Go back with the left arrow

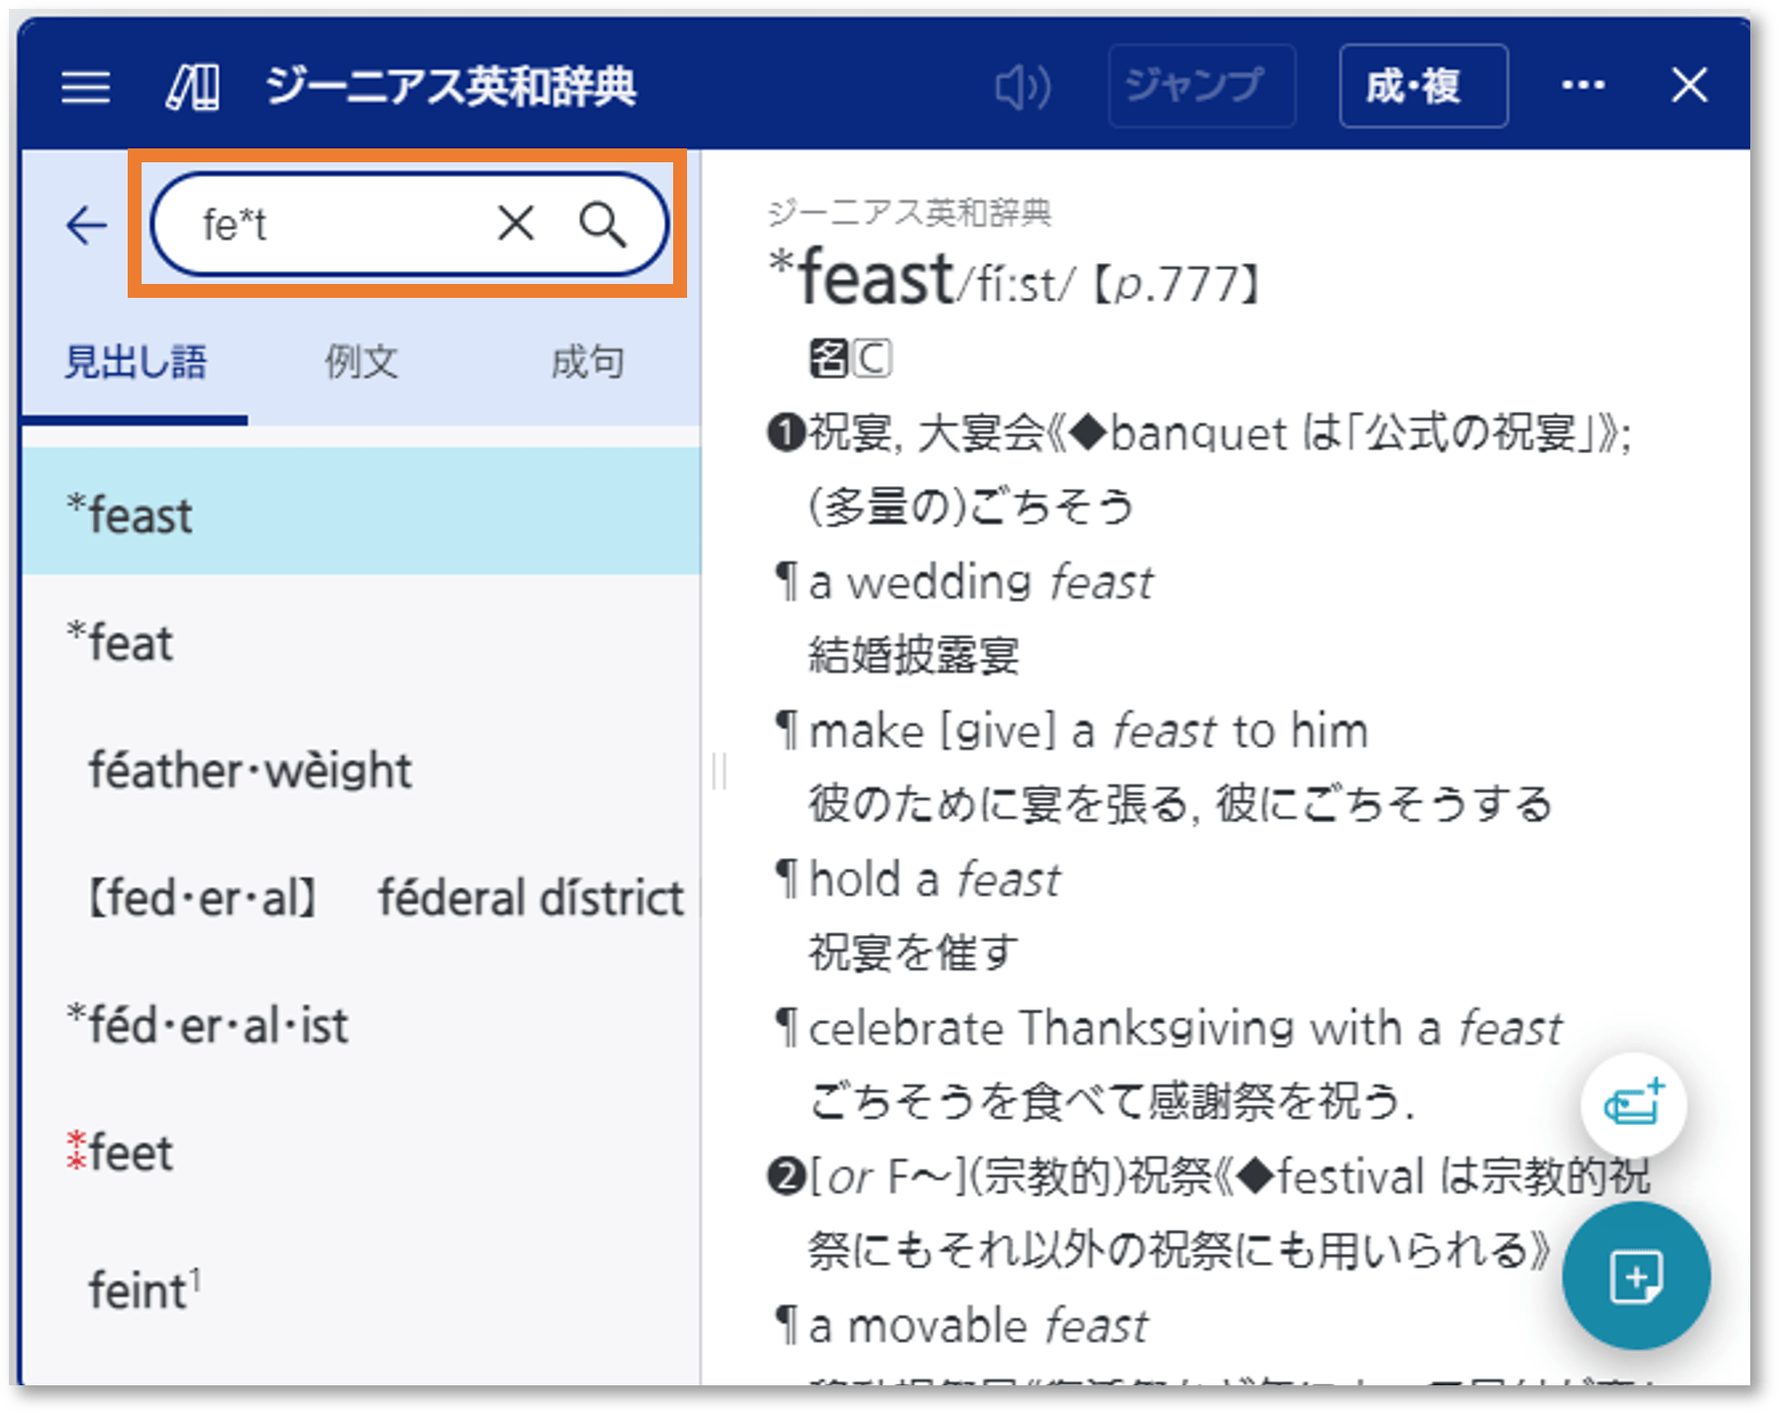click(x=86, y=225)
